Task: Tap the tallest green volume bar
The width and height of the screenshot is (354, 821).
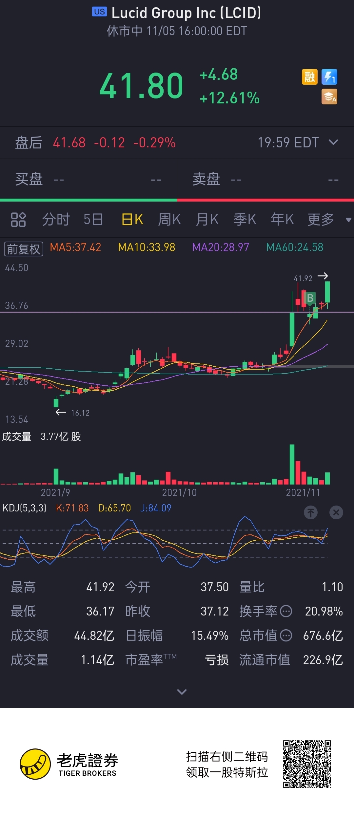Action: coord(292,465)
